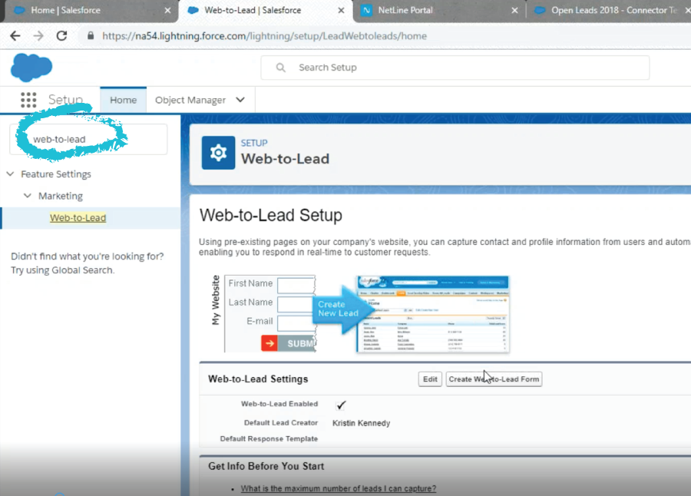Click the browser back arrow

pos(15,36)
